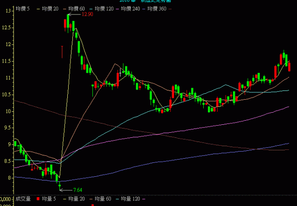
Task: Select the 均價 240 moving average legend
Action: 130,9
